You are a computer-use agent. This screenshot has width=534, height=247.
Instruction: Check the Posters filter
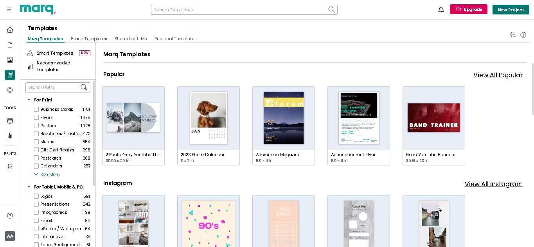click(36, 126)
